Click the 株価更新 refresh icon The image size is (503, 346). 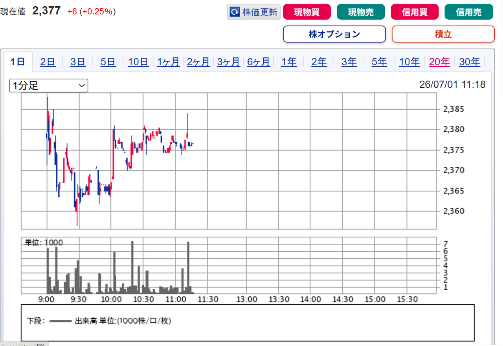click(x=235, y=12)
